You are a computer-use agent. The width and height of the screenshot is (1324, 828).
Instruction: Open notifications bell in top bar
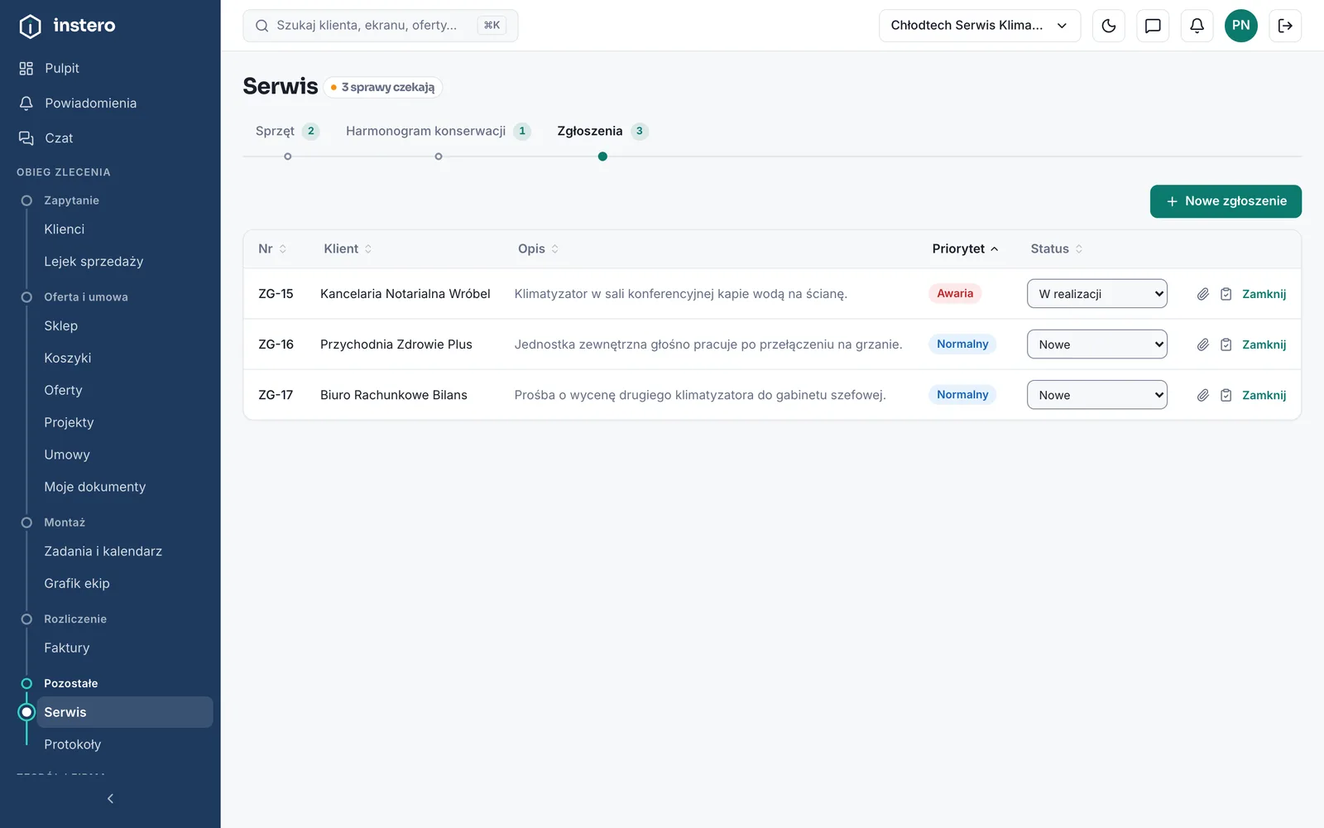click(x=1197, y=26)
